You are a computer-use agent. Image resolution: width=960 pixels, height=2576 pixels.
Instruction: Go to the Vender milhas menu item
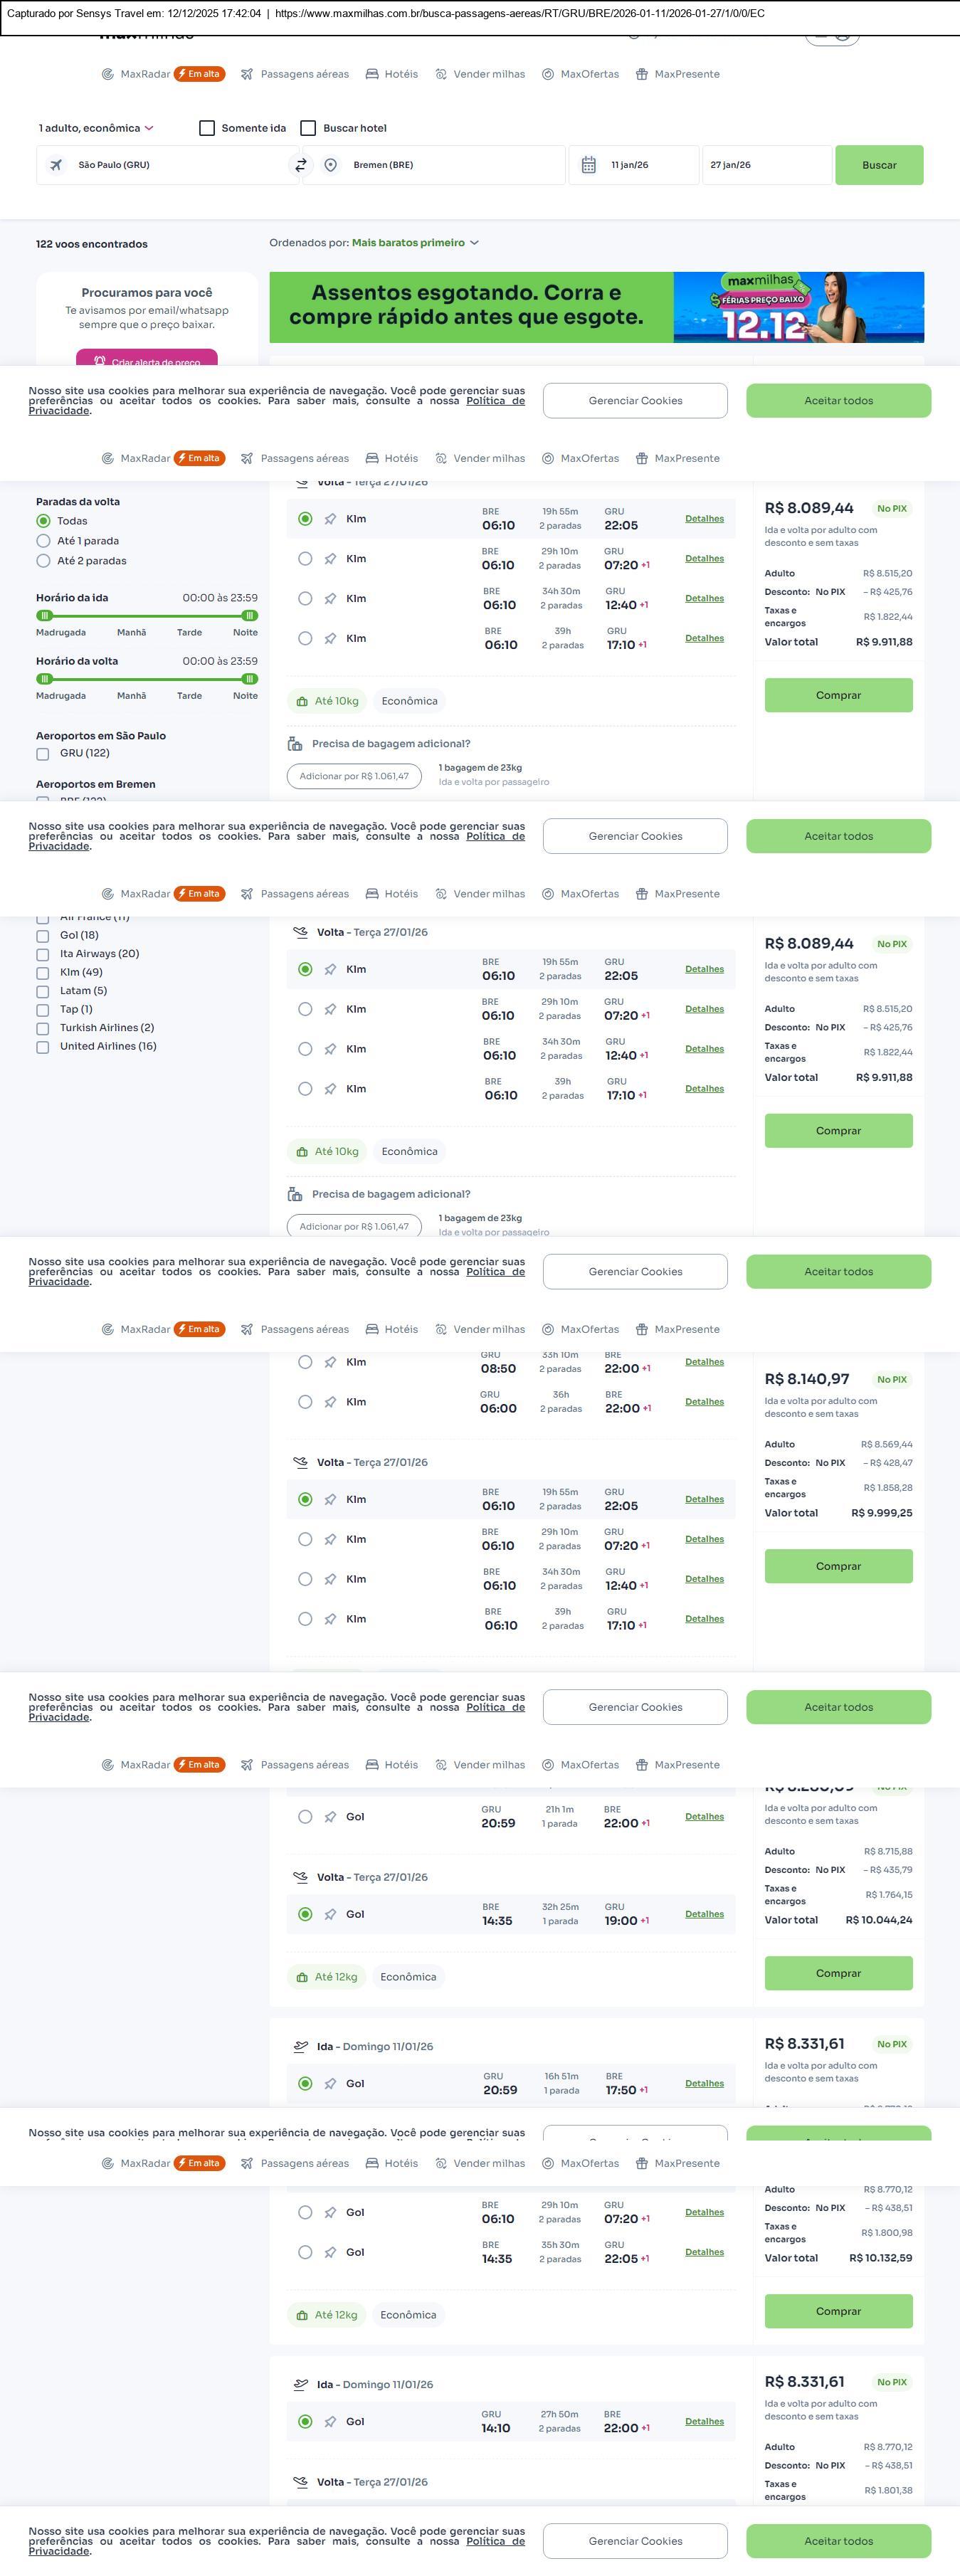pos(488,74)
